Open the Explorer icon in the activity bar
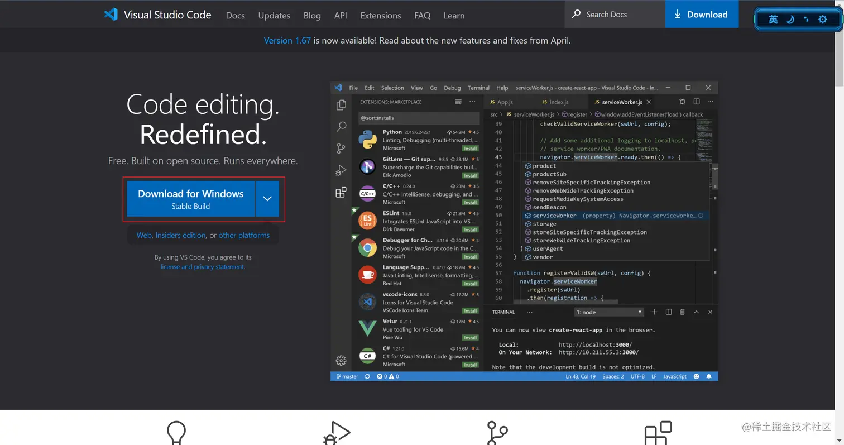This screenshot has width=844, height=445. click(x=341, y=105)
